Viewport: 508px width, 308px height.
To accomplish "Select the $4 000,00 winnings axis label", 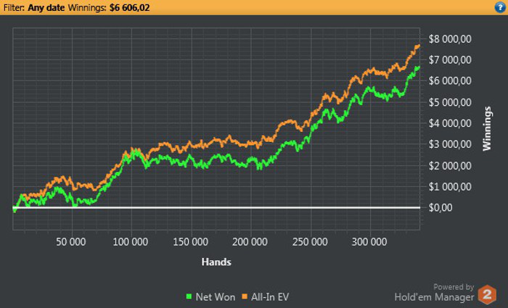I will pyautogui.click(x=451, y=123).
